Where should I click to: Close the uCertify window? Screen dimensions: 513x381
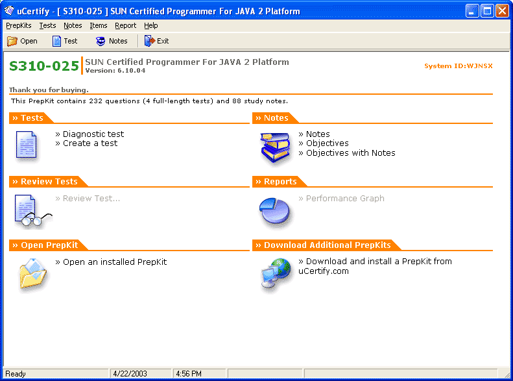point(502,11)
